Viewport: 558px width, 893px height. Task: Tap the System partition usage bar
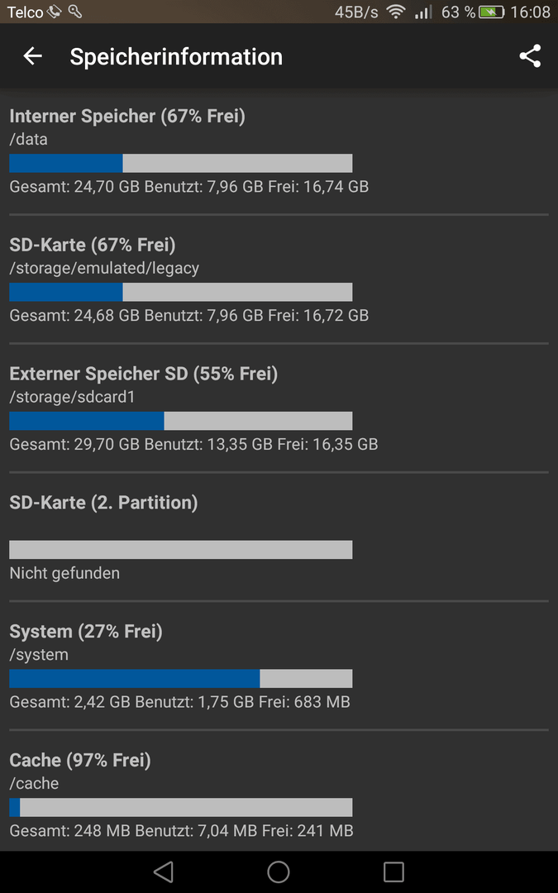click(x=181, y=678)
